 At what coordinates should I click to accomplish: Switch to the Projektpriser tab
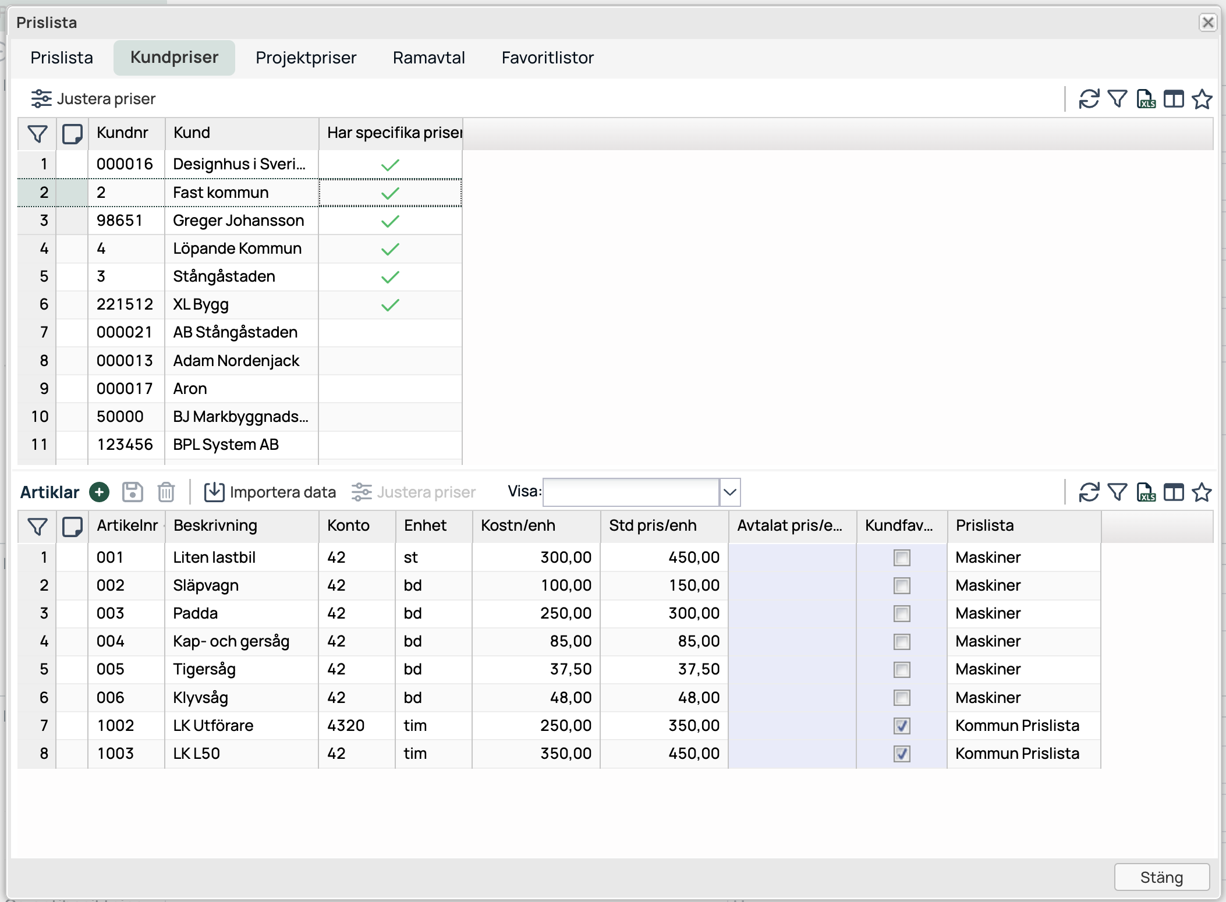(x=306, y=58)
